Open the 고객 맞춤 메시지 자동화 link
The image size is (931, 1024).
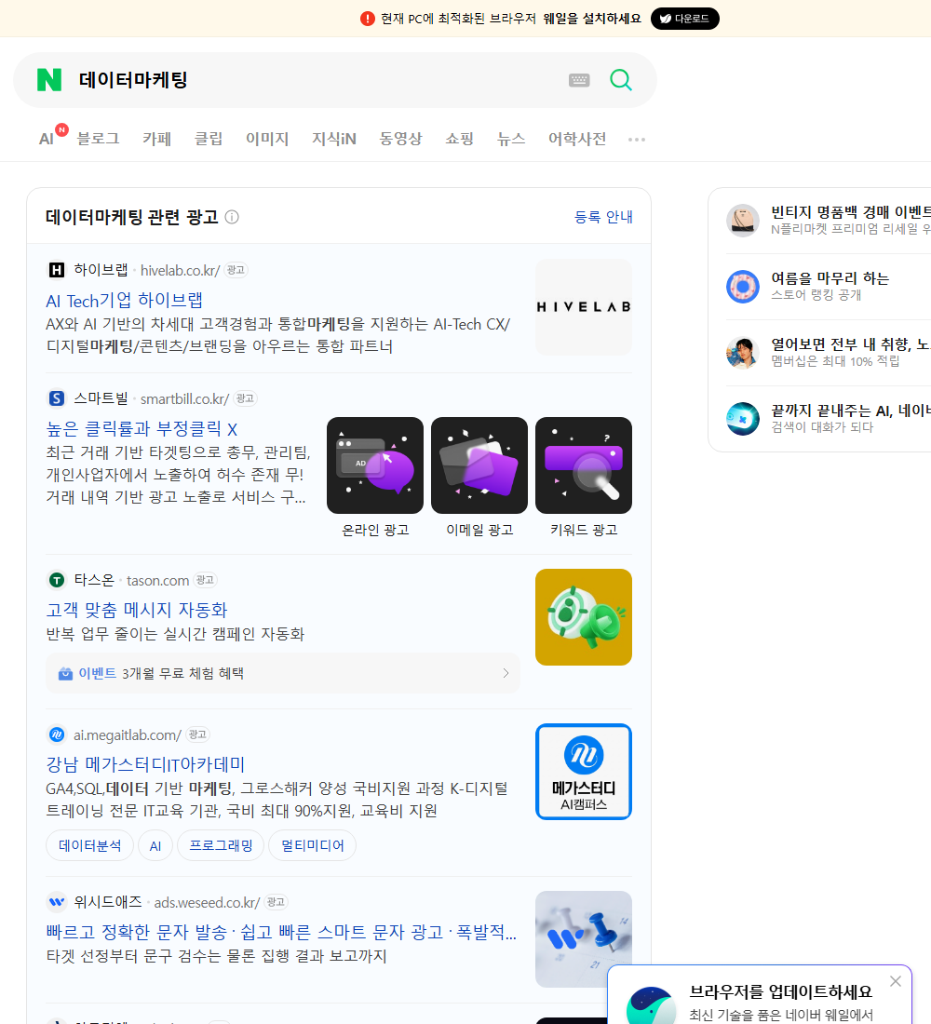[x=137, y=610]
